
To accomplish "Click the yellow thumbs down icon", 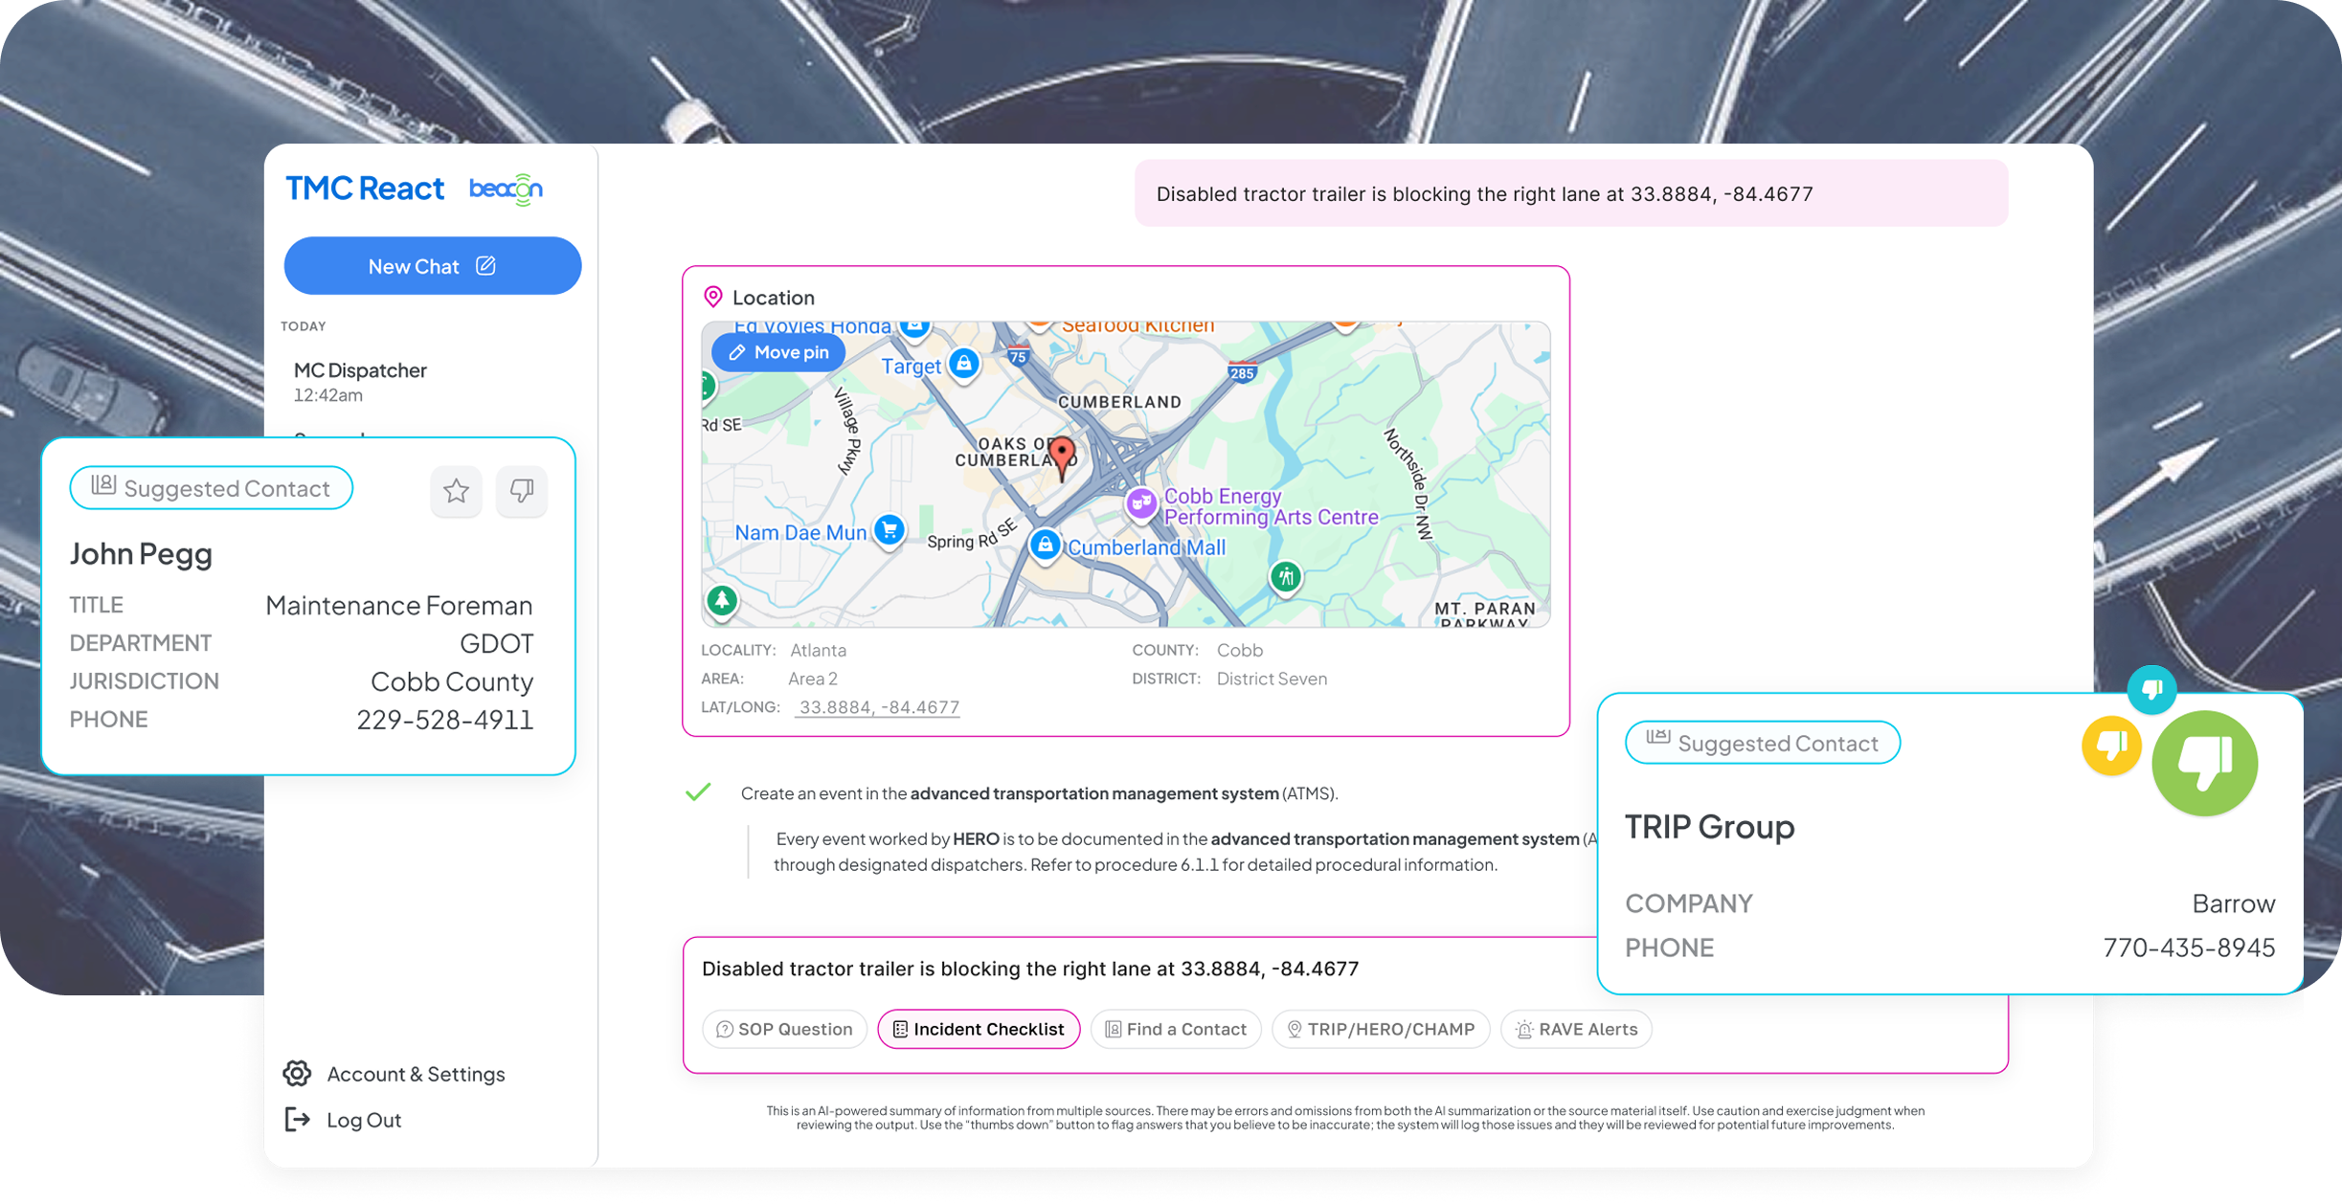I will click(x=2111, y=746).
